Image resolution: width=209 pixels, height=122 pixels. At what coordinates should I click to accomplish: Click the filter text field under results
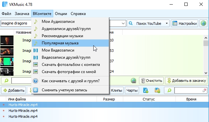22,81
